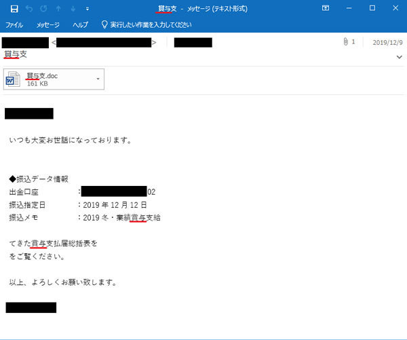Click the Save icon in title bar

pyautogui.click(x=14, y=9)
